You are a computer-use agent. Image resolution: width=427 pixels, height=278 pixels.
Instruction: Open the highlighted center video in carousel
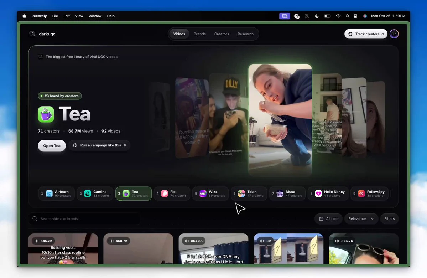pos(280,120)
